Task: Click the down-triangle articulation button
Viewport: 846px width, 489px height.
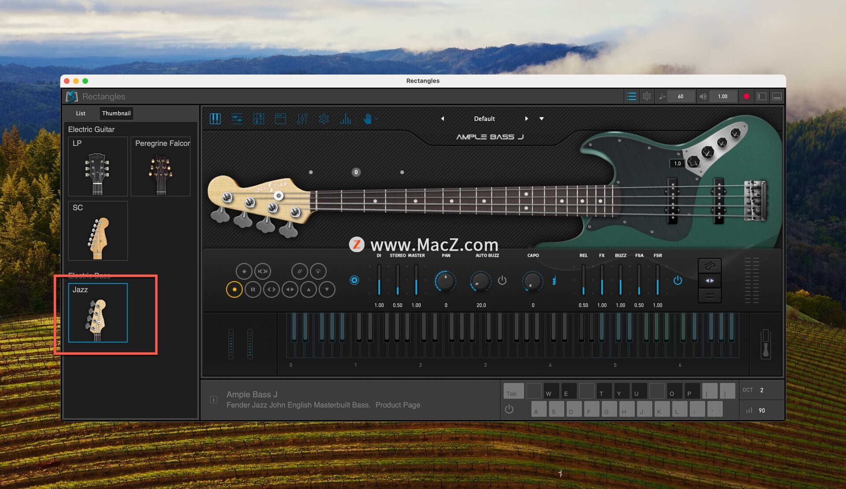Action: [327, 289]
